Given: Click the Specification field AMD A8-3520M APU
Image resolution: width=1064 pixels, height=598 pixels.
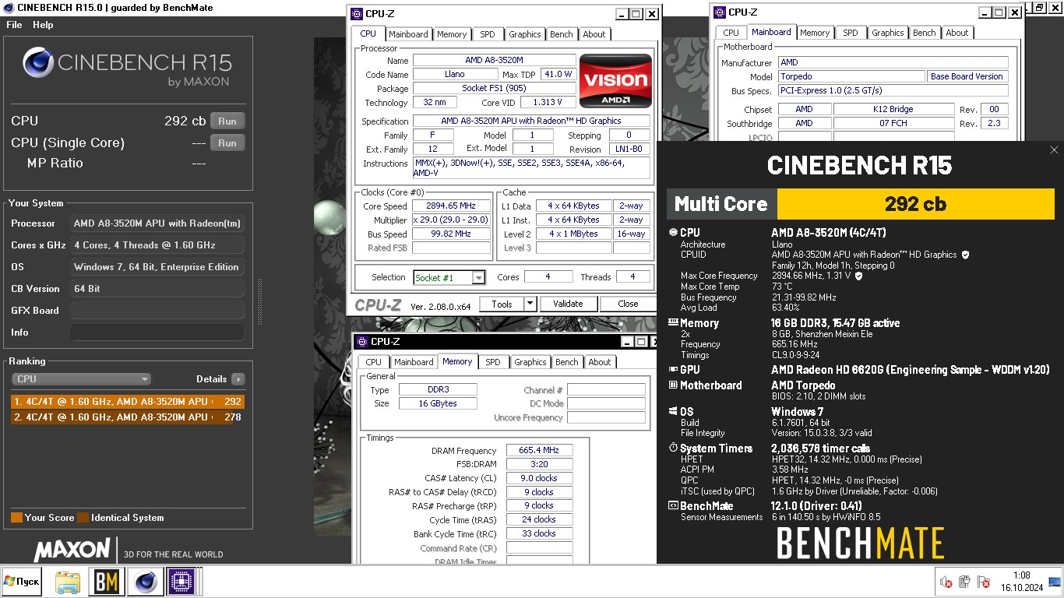Looking at the screenshot, I should pos(531,121).
